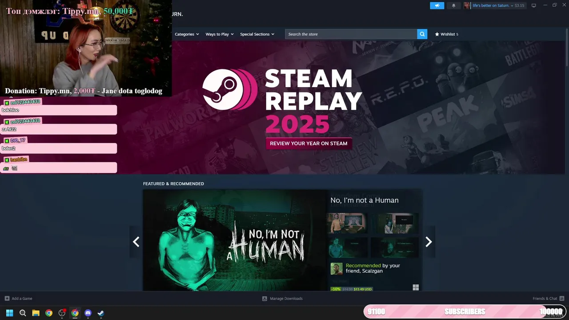
Task: Click the Wishlist link
Action: tap(446, 34)
